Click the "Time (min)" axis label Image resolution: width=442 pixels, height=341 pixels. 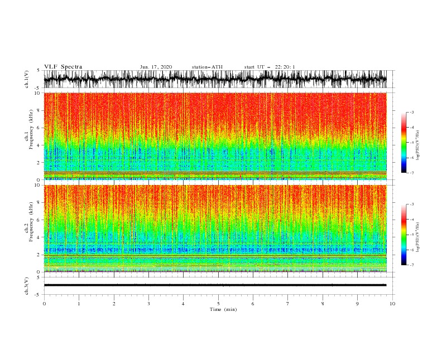pos(223,309)
